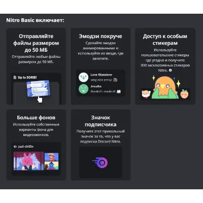Click the 'Nitro Basic включает:' heading
Image resolution: width=203 pixels, height=203 pixels.
click(x=36, y=20)
